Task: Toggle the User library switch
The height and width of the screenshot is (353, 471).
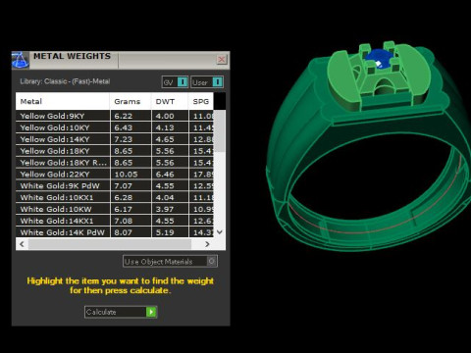Action: 207,82
